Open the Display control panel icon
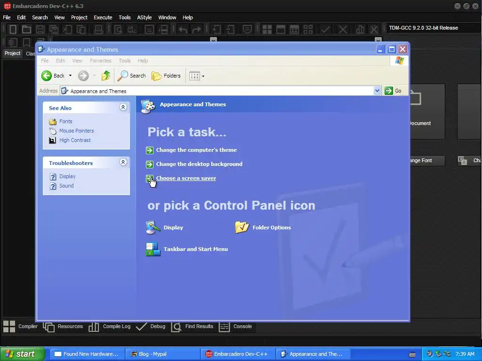This screenshot has width=482, height=361. click(x=165, y=228)
